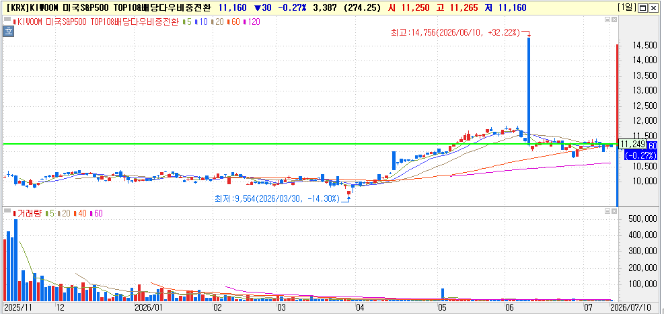Select the magenta 120-day moving average legend
The width and height of the screenshot is (664, 314).
[253, 22]
